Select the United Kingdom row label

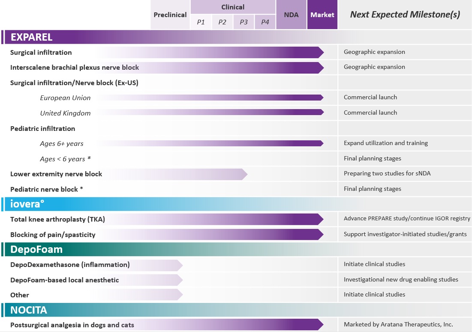(x=65, y=113)
